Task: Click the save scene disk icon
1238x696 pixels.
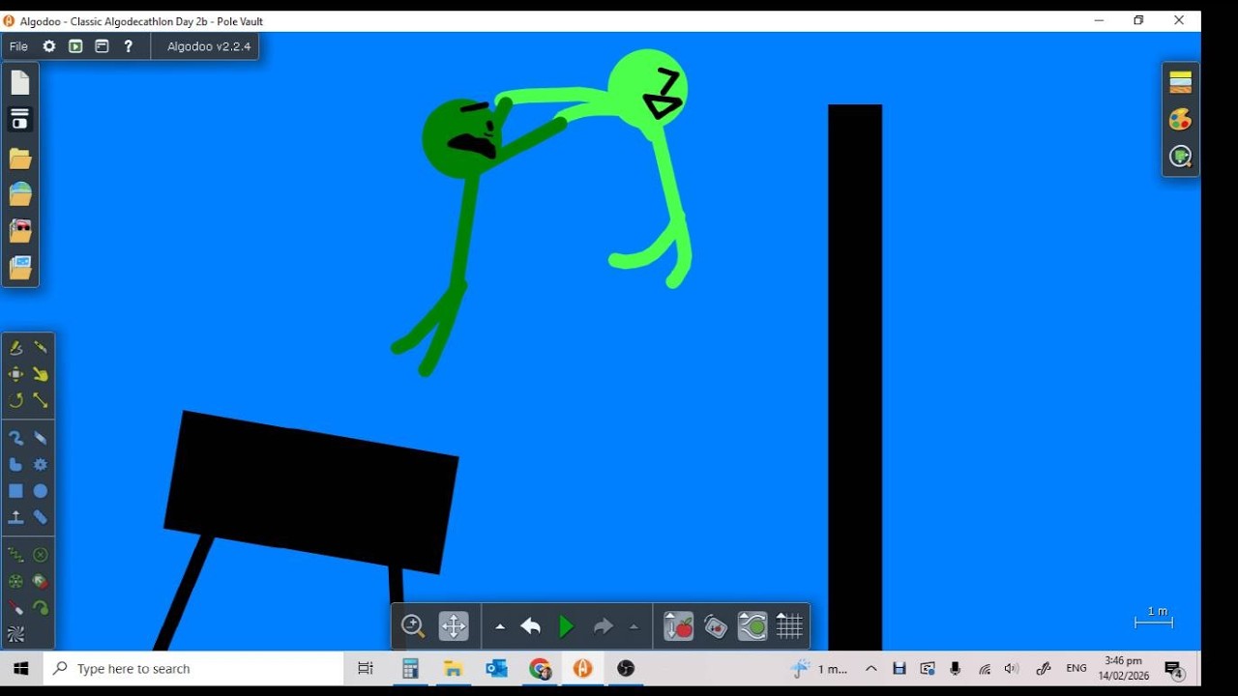Action: point(20,119)
